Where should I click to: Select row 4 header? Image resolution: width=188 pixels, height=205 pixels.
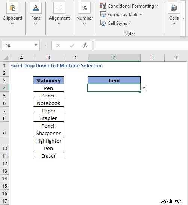point(5,88)
